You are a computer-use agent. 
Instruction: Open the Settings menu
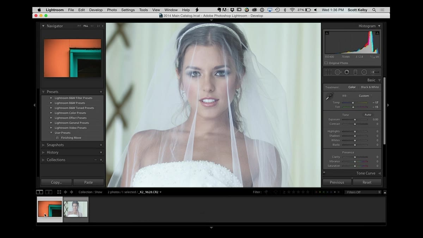coord(128,10)
